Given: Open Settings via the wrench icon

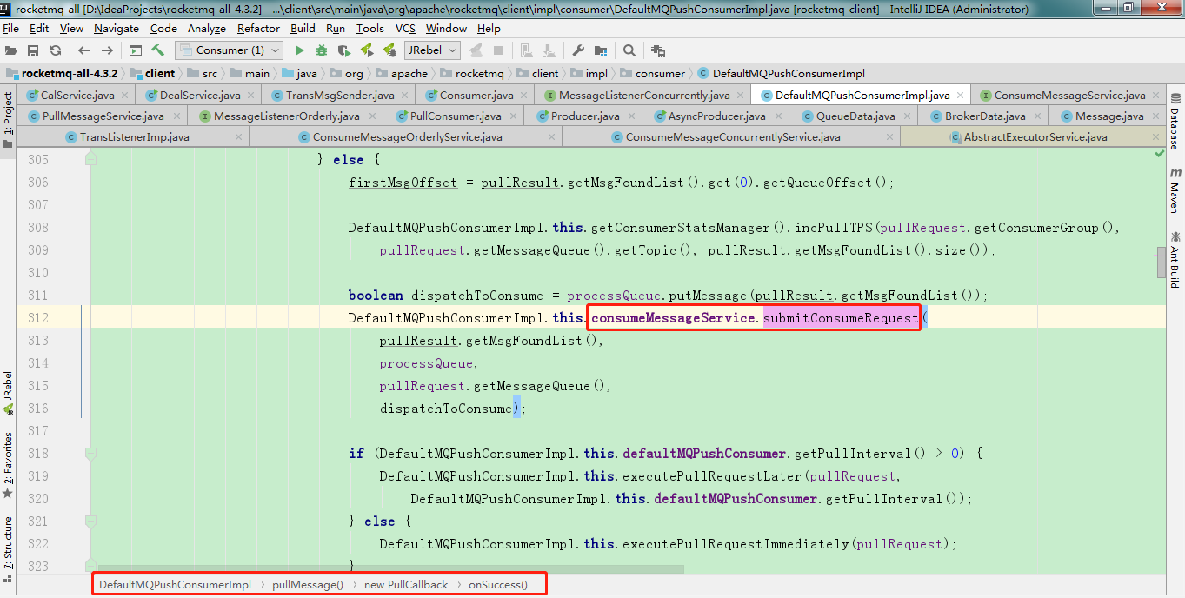Looking at the screenshot, I should click(x=578, y=50).
